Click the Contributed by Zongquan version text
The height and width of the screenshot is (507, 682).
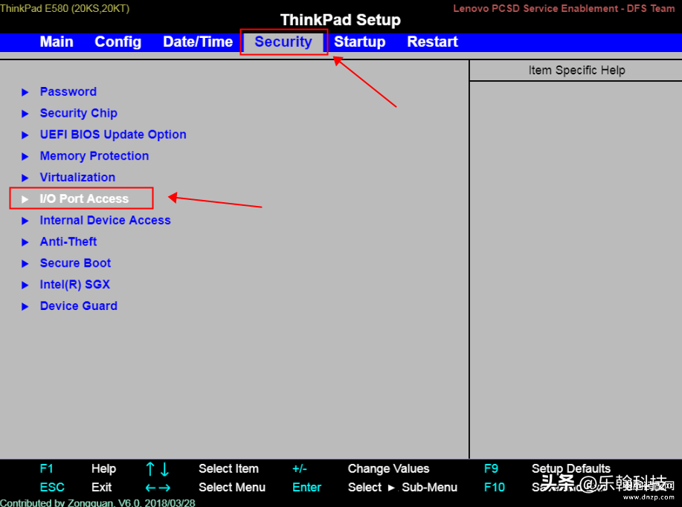pyautogui.click(x=97, y=503)
